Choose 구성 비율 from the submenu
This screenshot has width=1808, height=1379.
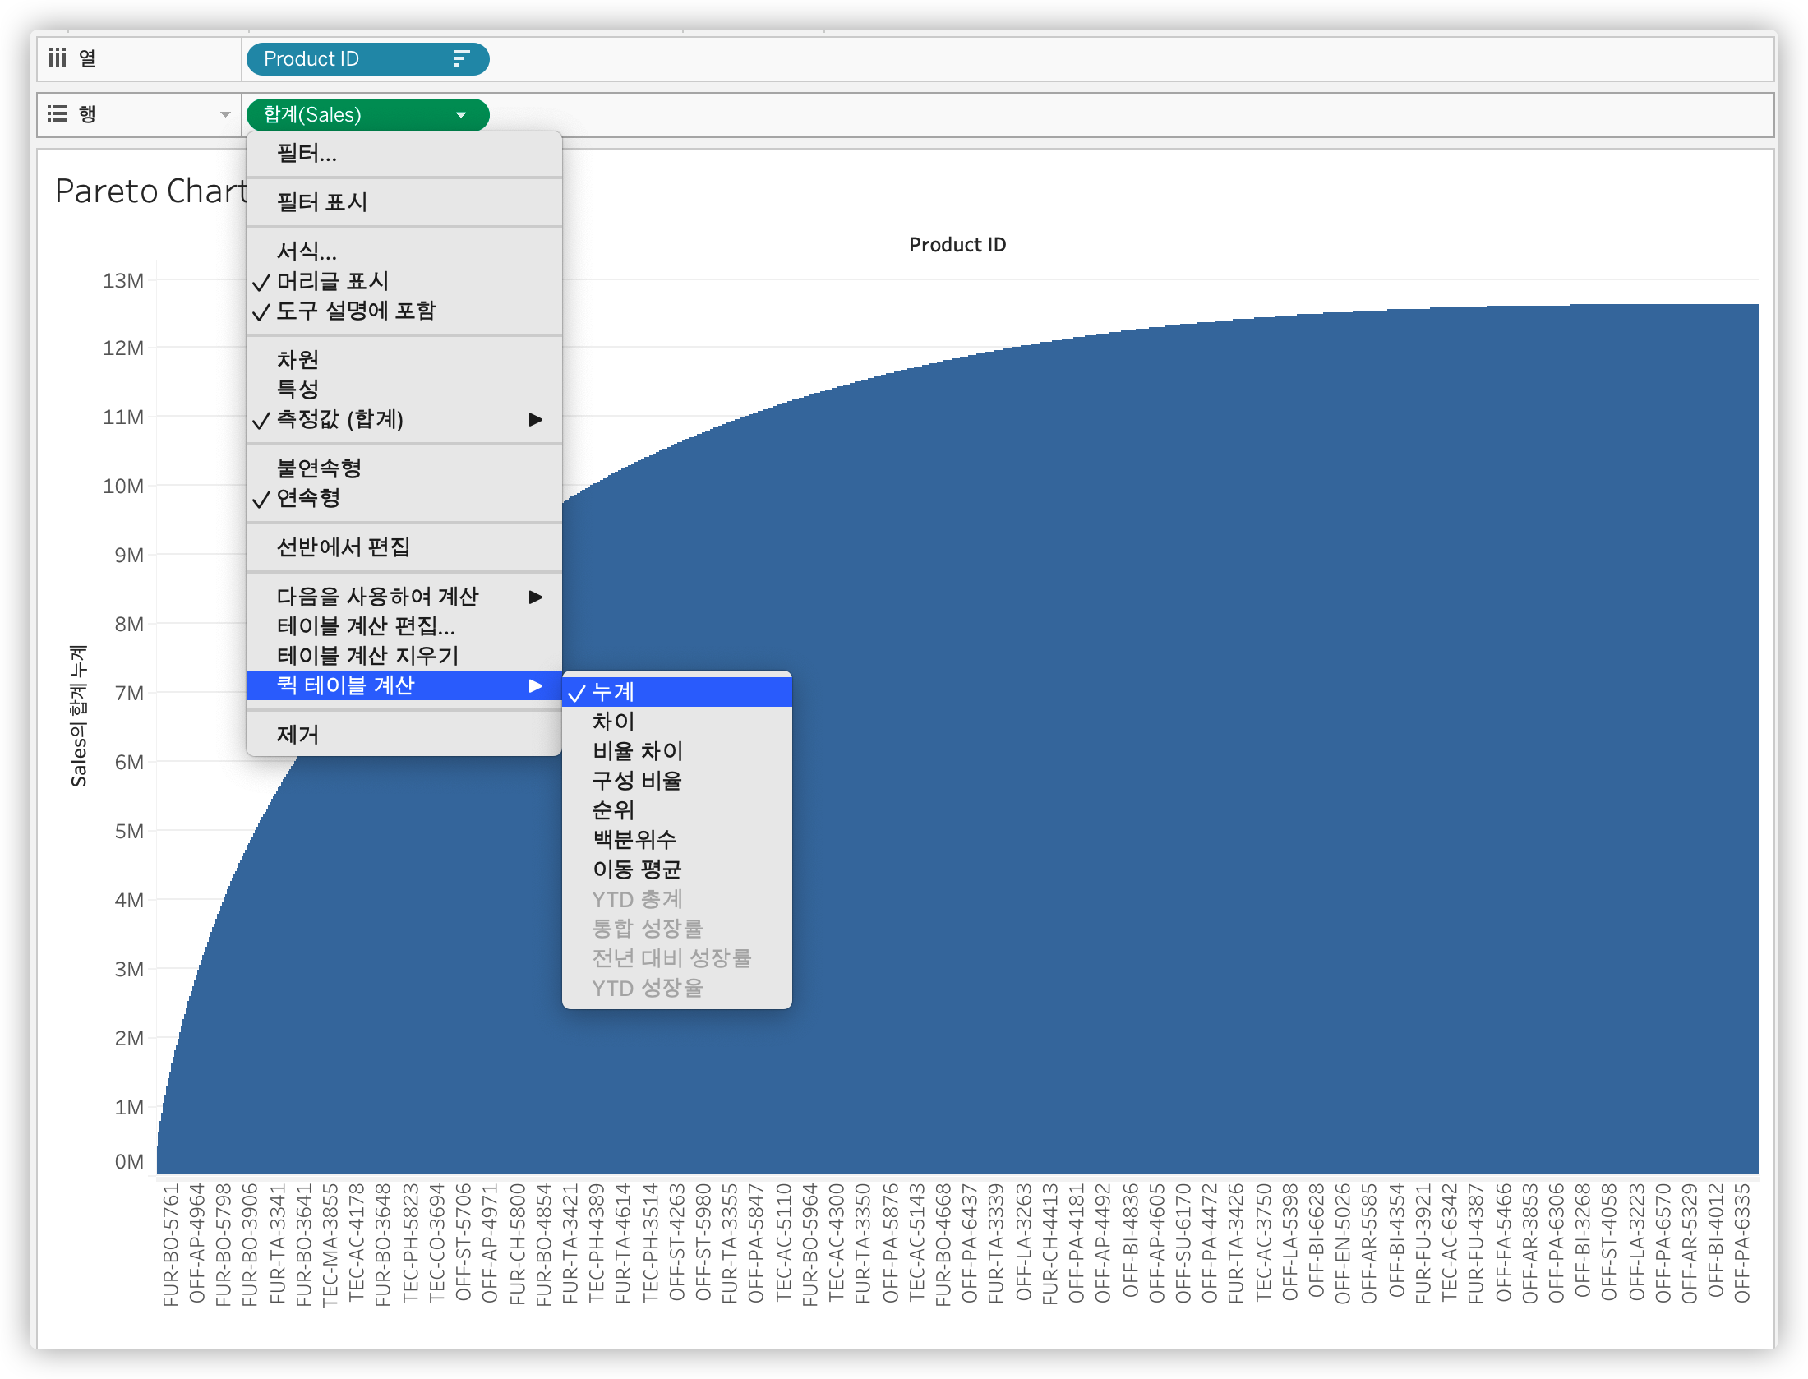point(637,781)
